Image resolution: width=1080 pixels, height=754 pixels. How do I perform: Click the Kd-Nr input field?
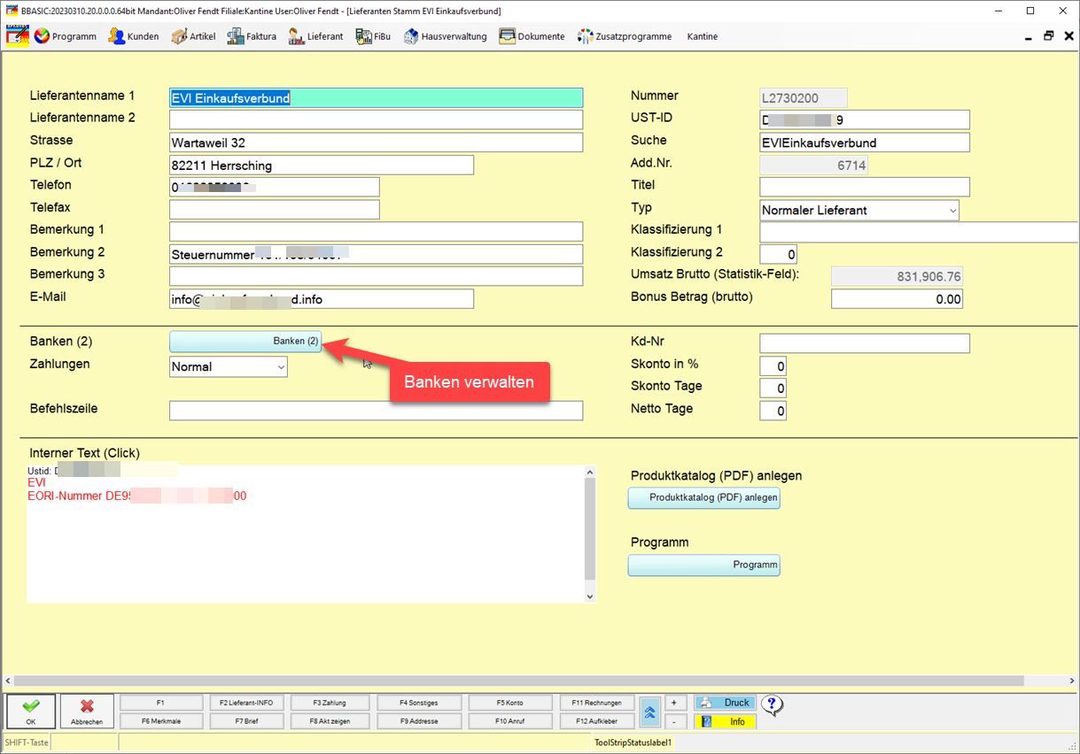pos(865,343)
